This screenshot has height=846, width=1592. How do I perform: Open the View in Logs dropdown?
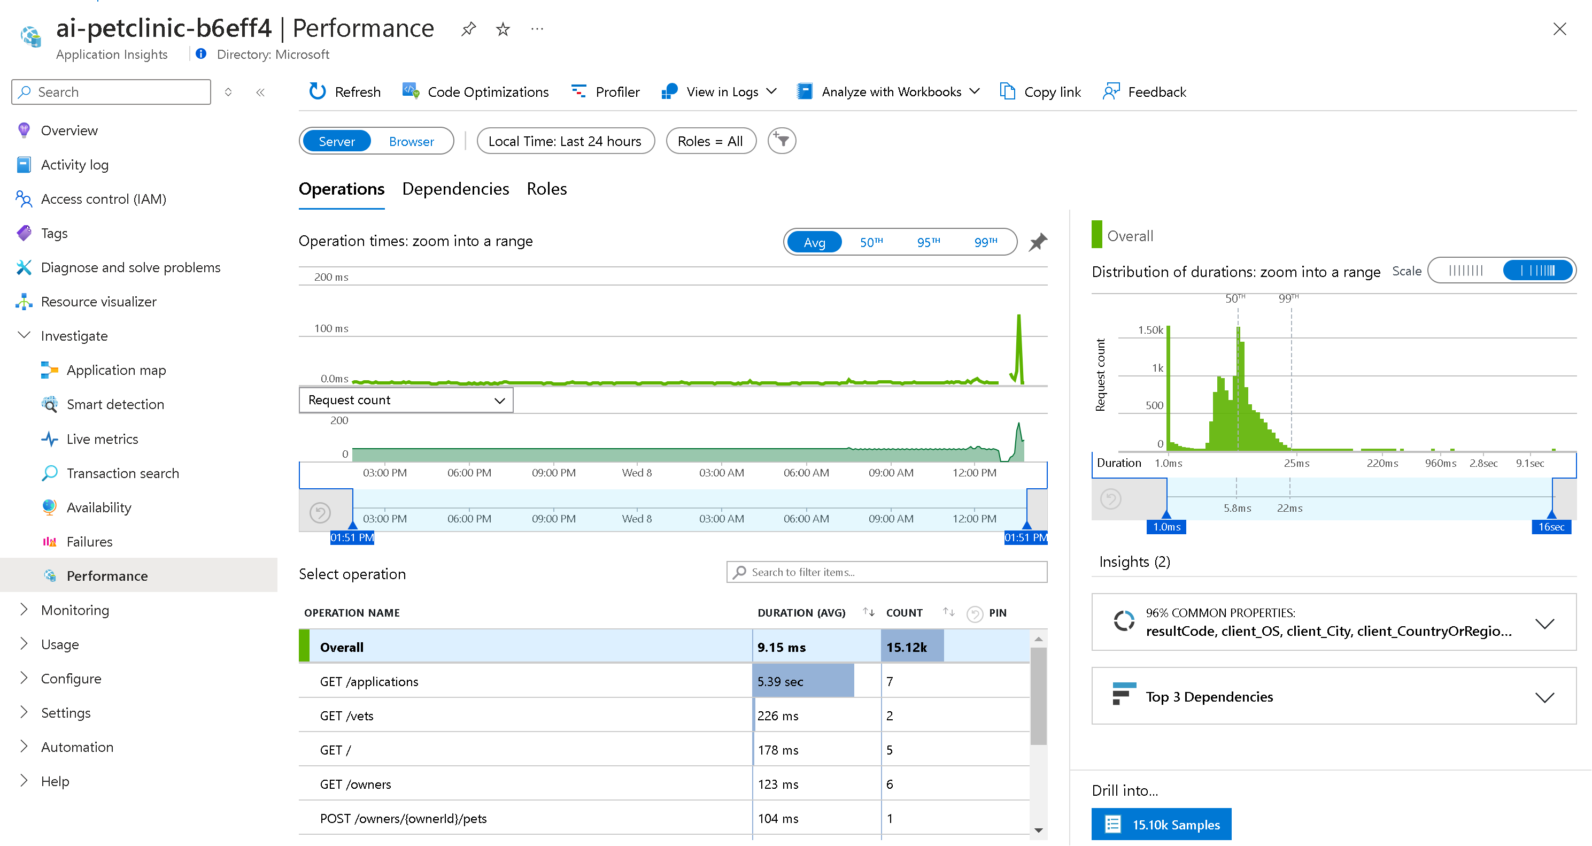718,91
